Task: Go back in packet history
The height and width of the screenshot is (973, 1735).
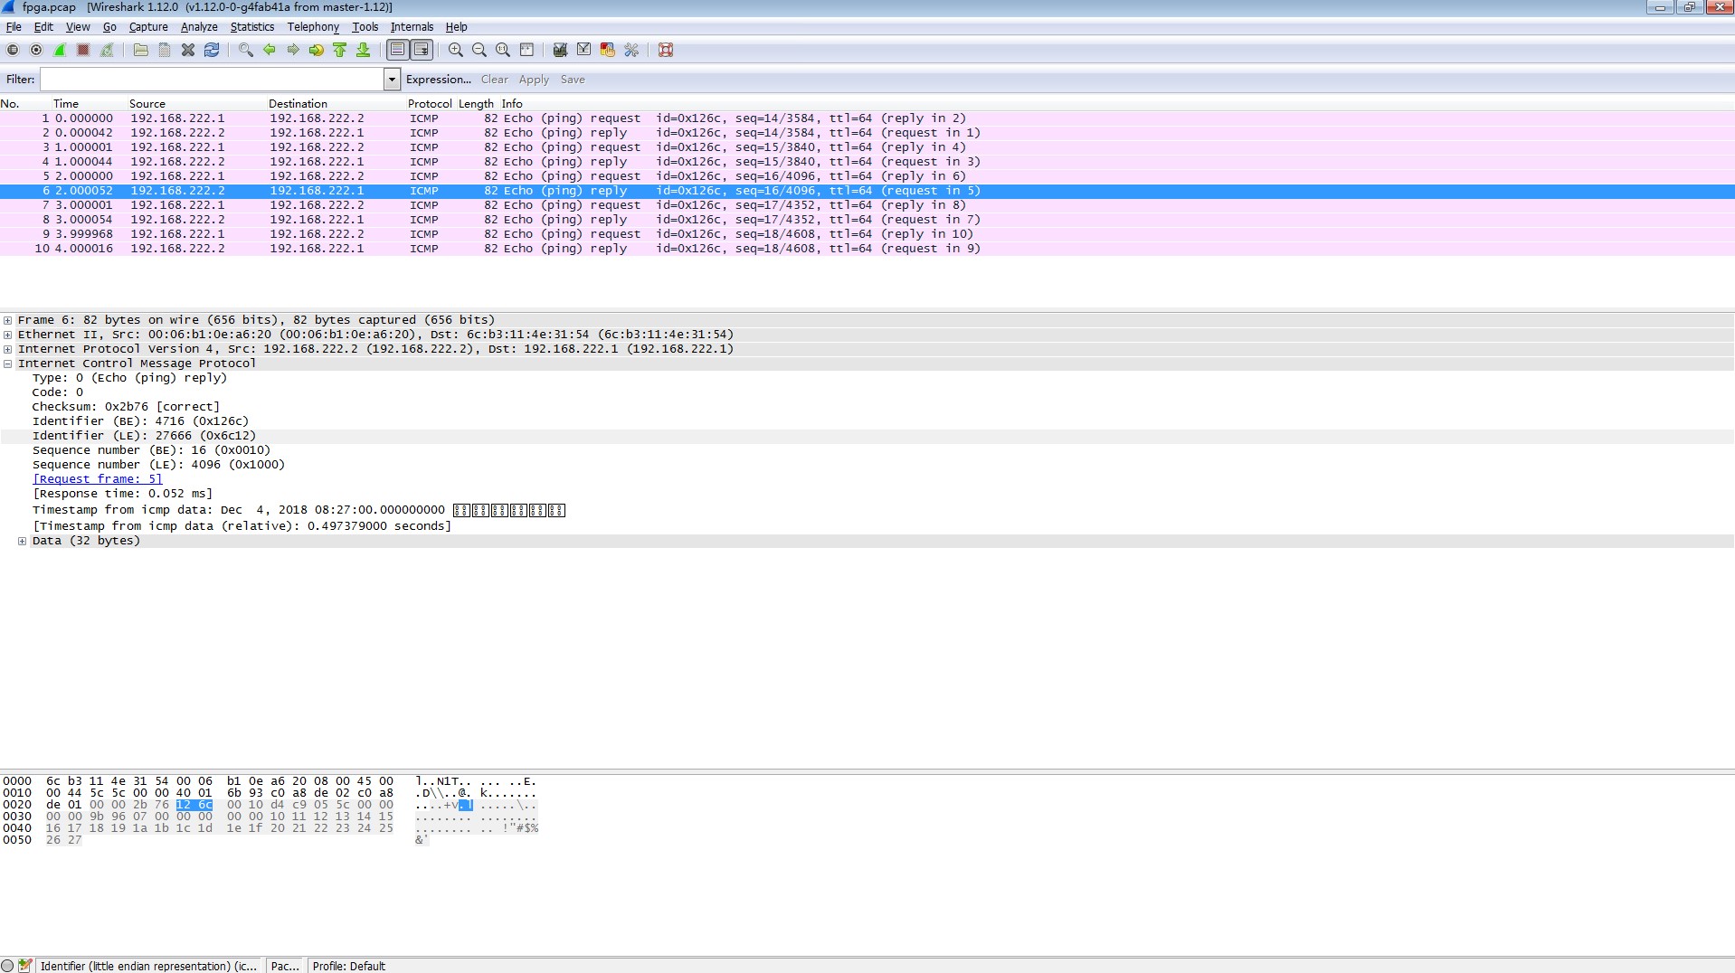Action: coord(270,50)
